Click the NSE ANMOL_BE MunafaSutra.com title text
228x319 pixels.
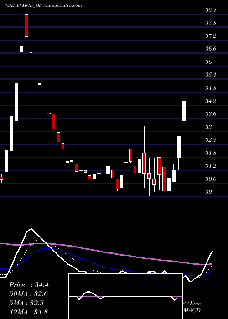pyautogui.click(x=43, y=5)
